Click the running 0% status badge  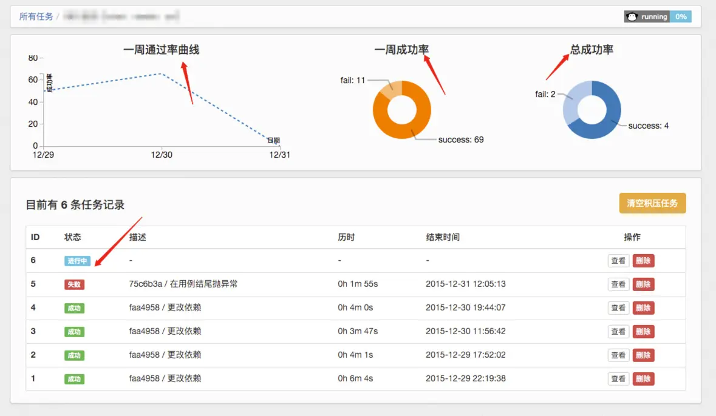[658, 16]
